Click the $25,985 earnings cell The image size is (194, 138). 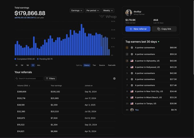tap(54, 98)
